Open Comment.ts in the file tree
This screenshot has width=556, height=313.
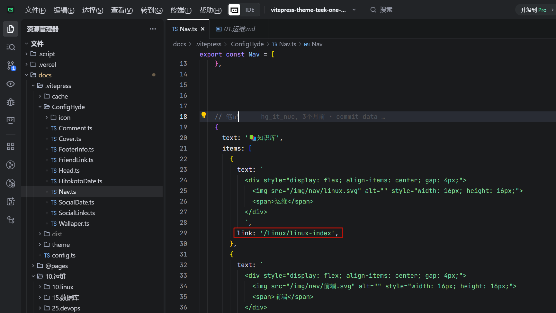coord(75,128)
